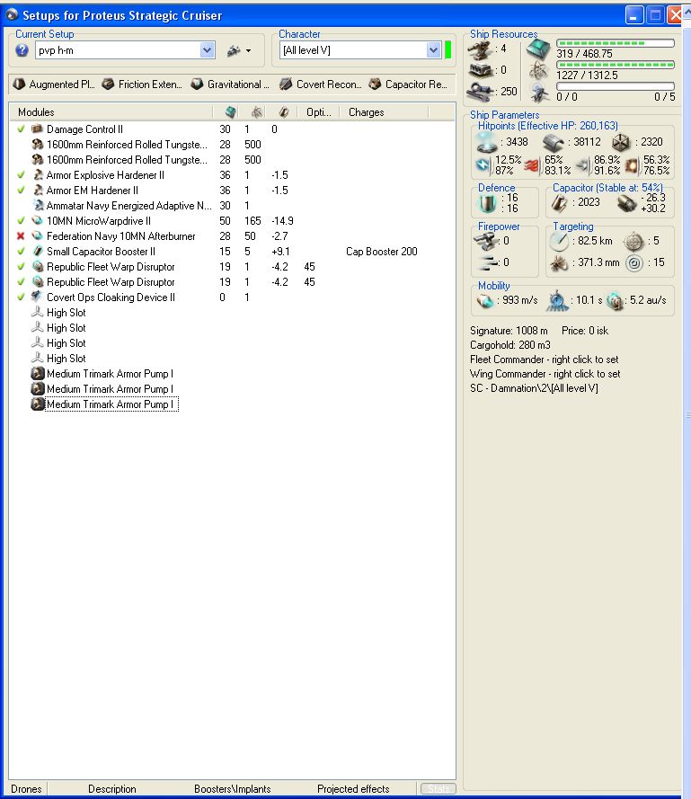
Task: Open the Boosters\Implants tab
Action: (x=233, y=789)
